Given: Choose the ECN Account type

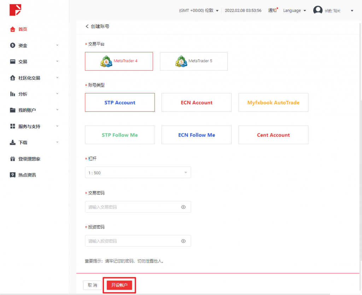Looking at the screenshot, I should coord(197,103).
